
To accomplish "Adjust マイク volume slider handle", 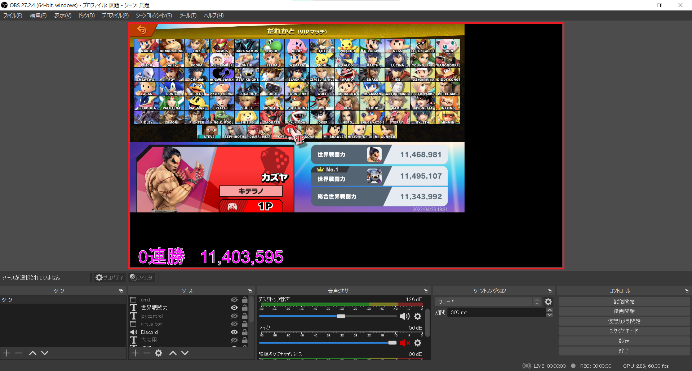I will tap(392, 343).
